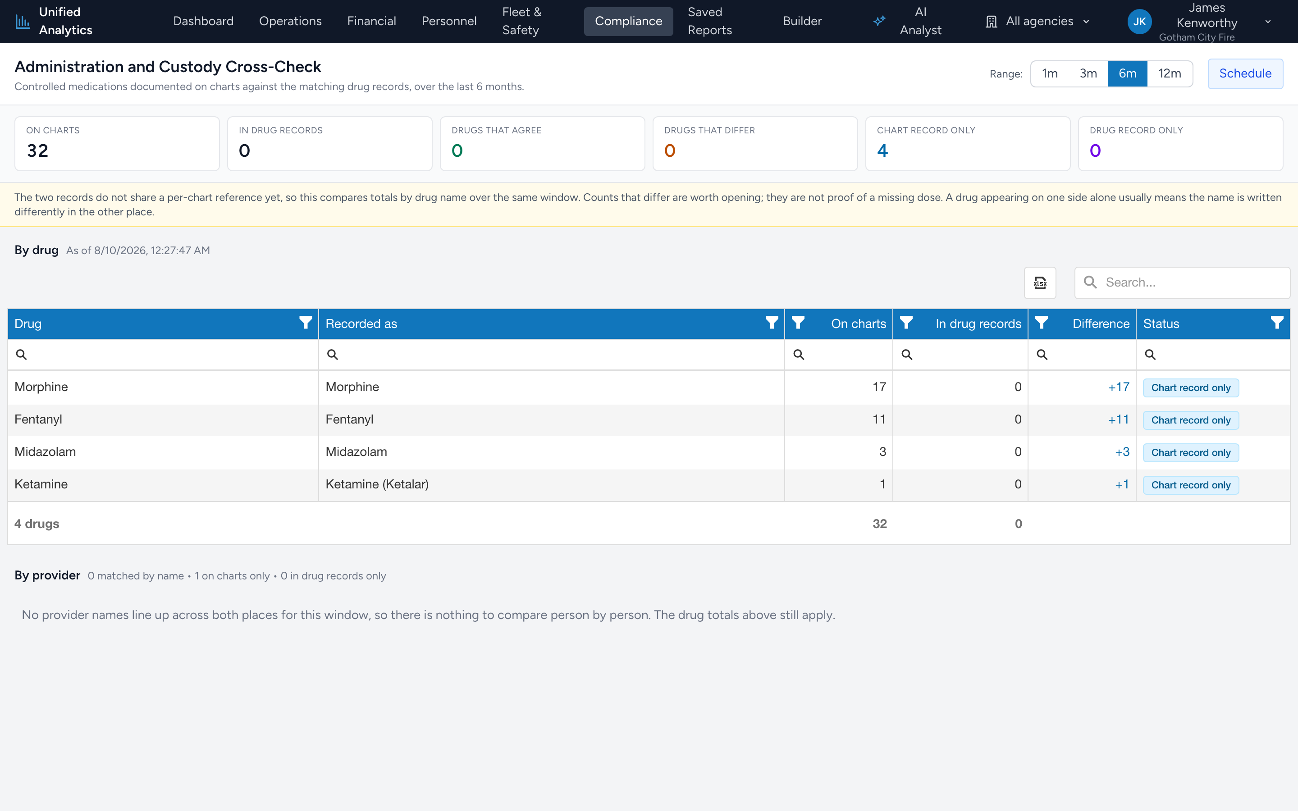Expand the All agencies dropdown

pyautogui.click(x=1039, y=22)
